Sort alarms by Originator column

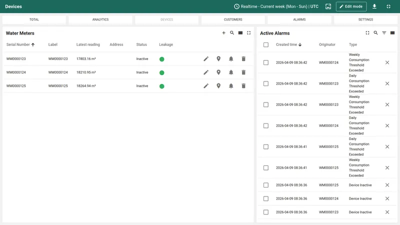tap(327, 44)
